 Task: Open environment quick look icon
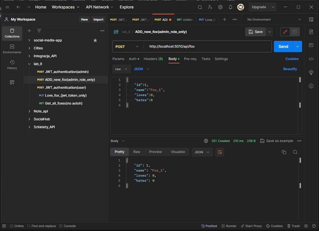tap(311, 19)
